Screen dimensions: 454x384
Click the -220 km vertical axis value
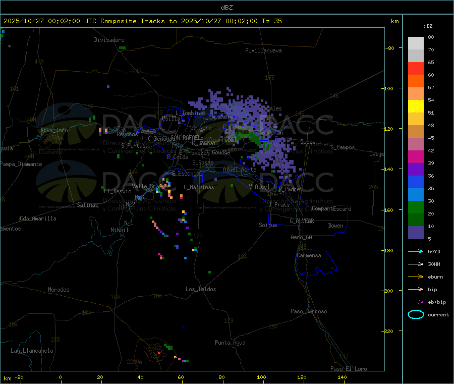(x=388, y=332)
